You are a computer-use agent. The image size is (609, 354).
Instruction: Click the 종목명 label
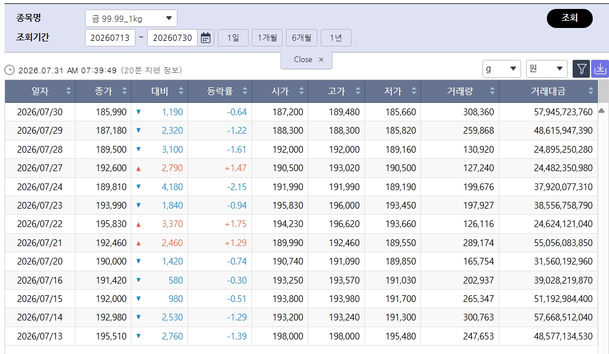click(29, 18)
